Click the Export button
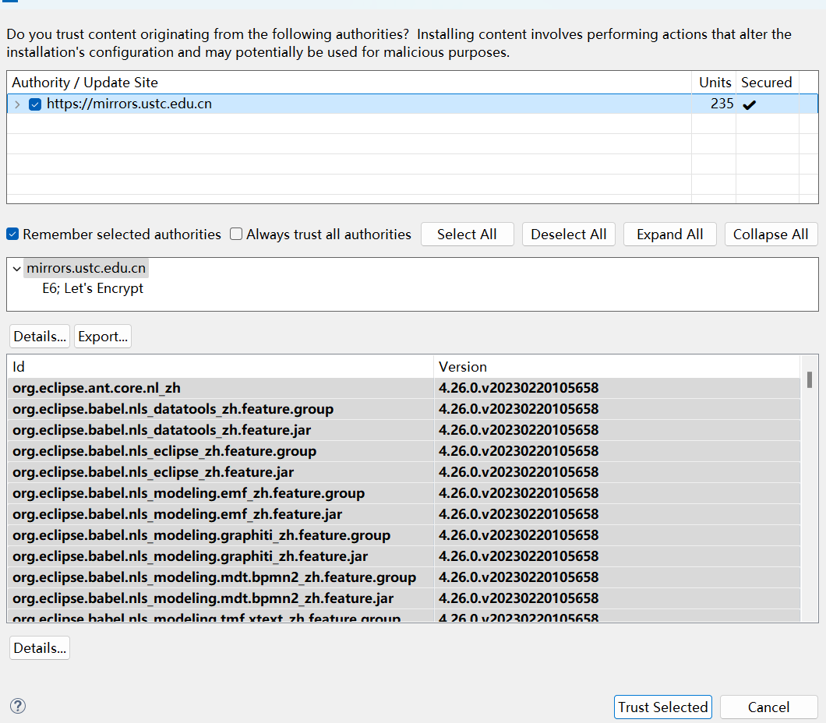 102,336
